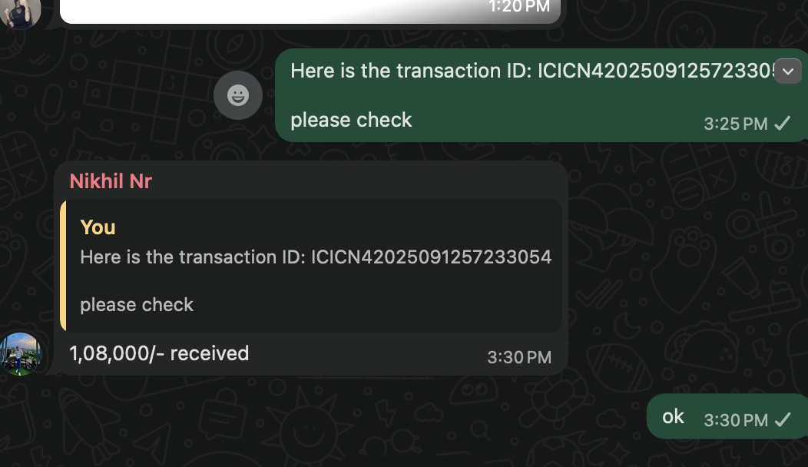Screen dimensions: 808x467
Task: Click the 1:20 PM timestamp at top
Action: pos(518,7)
